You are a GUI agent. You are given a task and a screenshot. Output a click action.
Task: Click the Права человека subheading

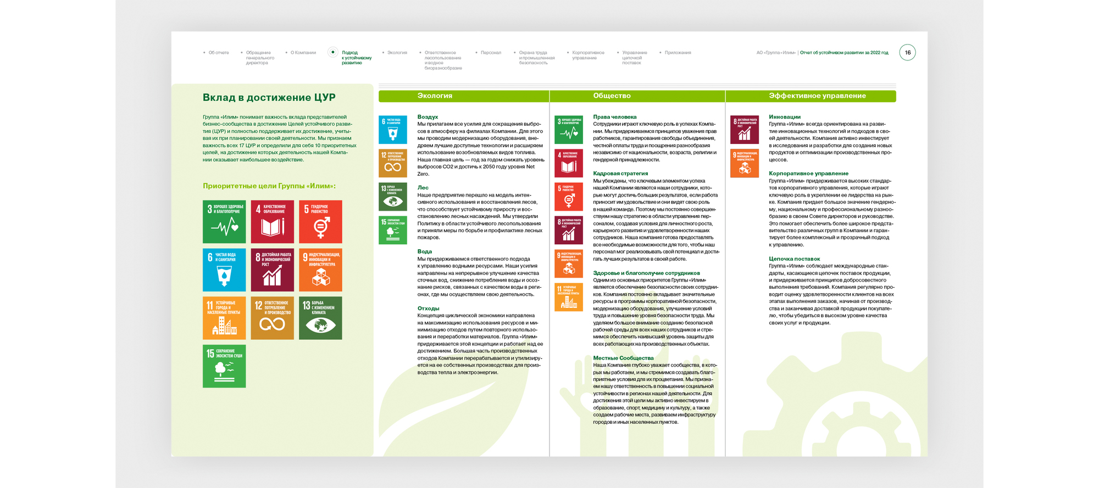(x=615, y=117)
